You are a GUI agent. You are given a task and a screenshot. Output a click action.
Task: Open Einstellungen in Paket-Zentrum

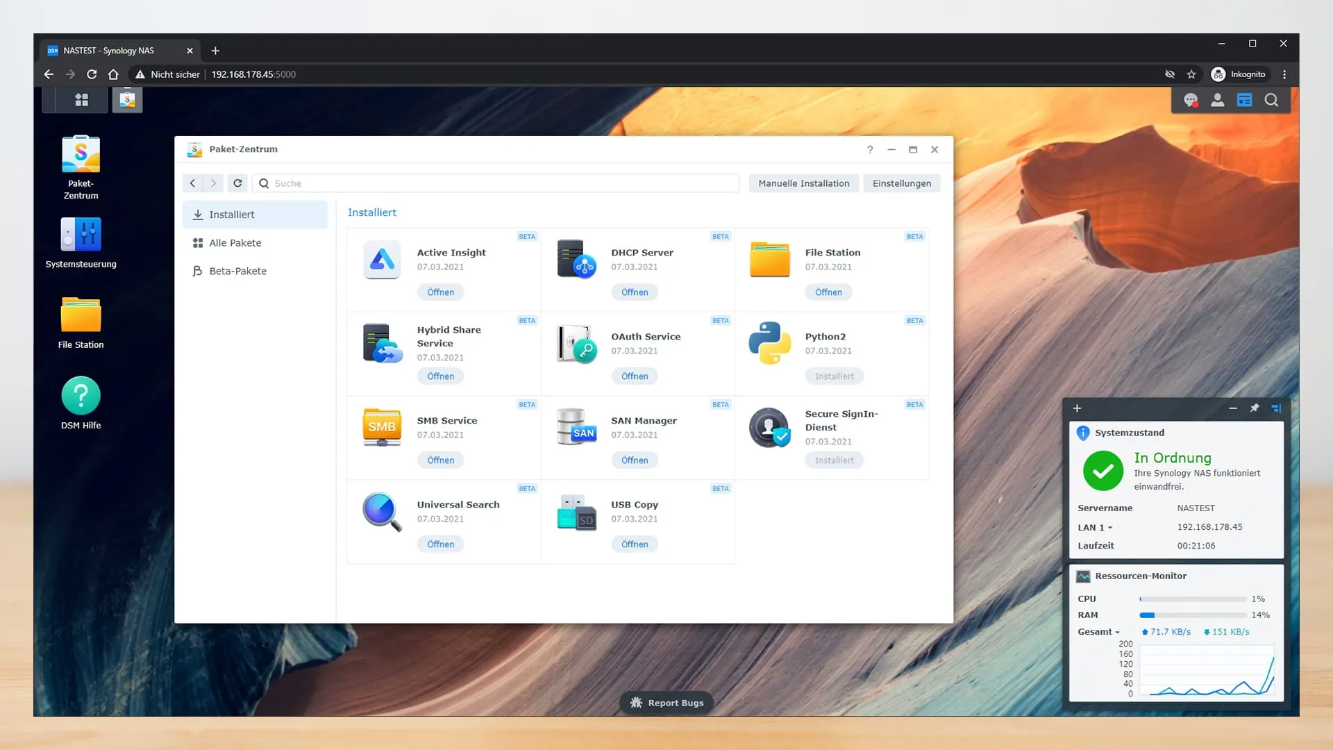pyautogui.click(x=902, y=183)
